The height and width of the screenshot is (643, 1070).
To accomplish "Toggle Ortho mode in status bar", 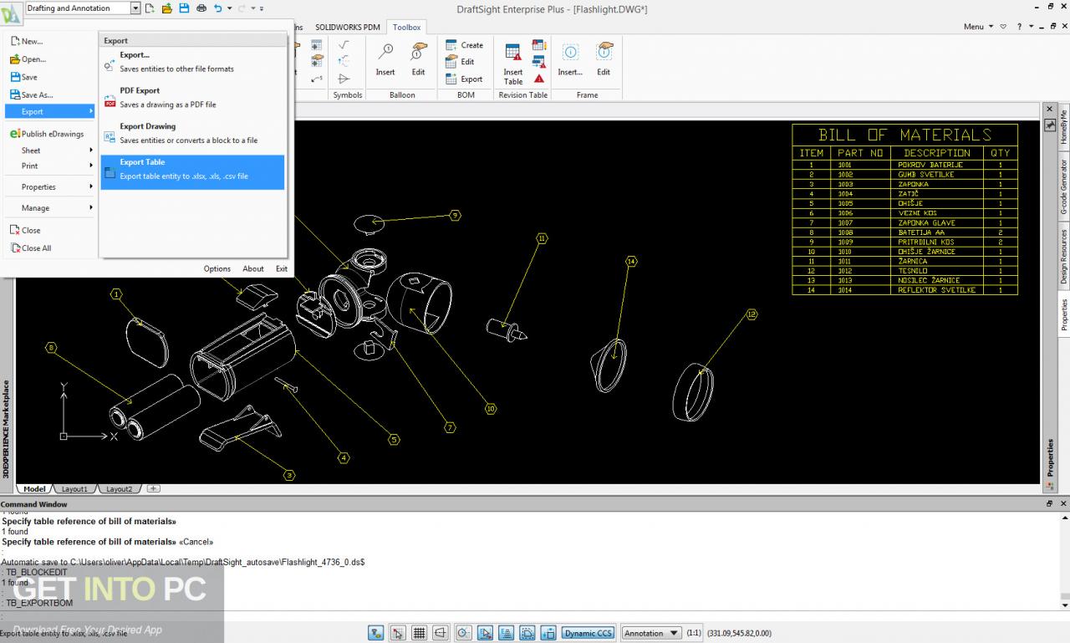I will point(441,633).
